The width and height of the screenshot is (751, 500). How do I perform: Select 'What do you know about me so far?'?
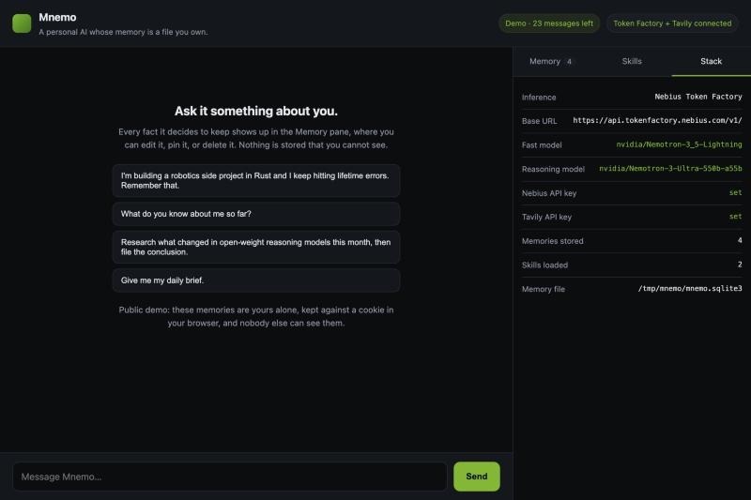(256, 214)
